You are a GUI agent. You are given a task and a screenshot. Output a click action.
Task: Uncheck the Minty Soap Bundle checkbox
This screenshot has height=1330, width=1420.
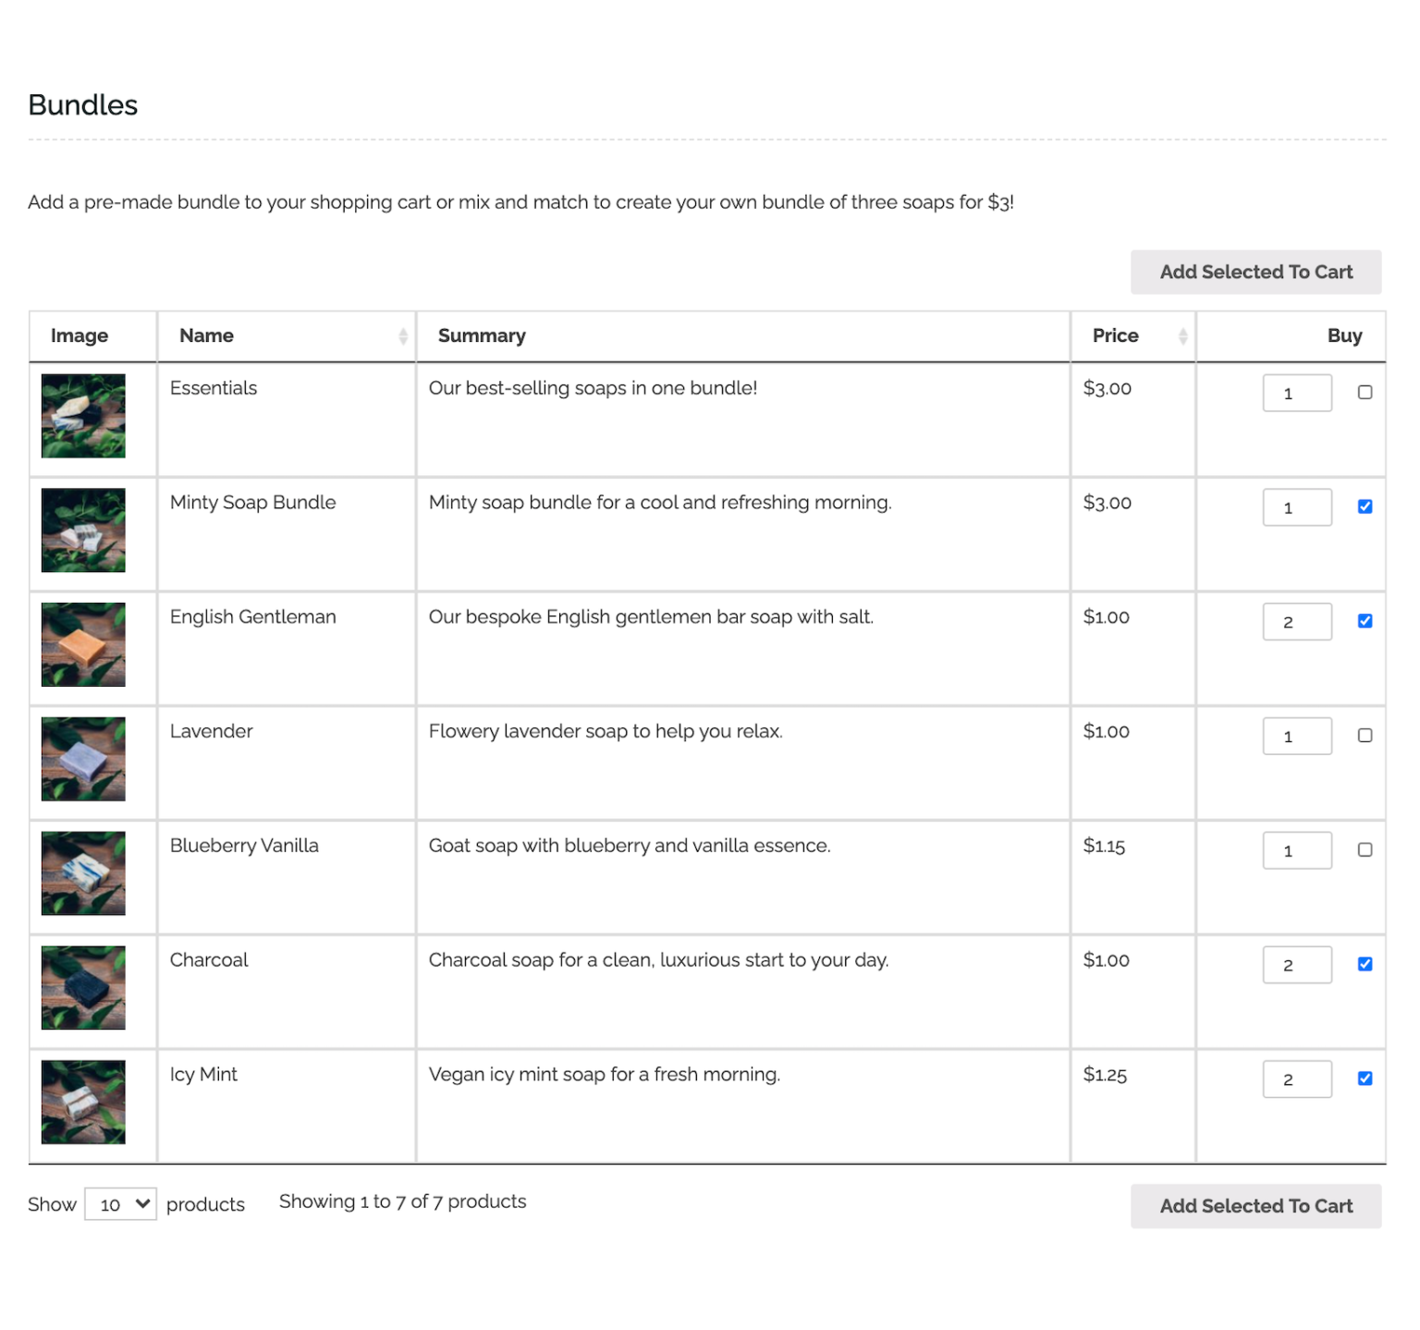1364,506
